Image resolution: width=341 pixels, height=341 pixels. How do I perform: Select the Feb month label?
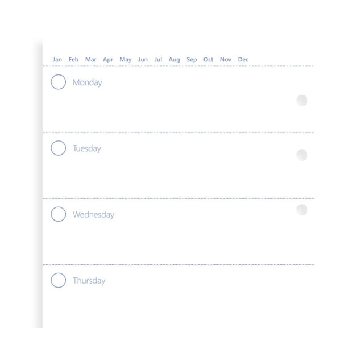[74, 60]
